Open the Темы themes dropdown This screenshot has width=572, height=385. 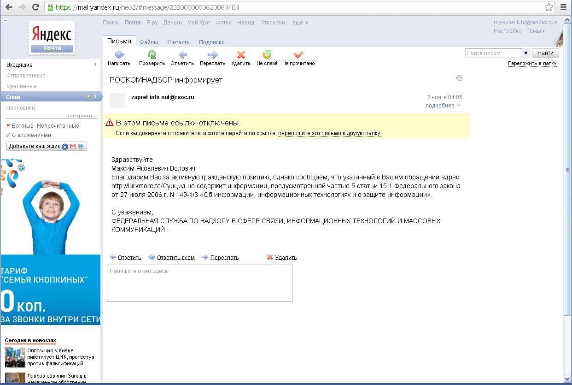535,31
